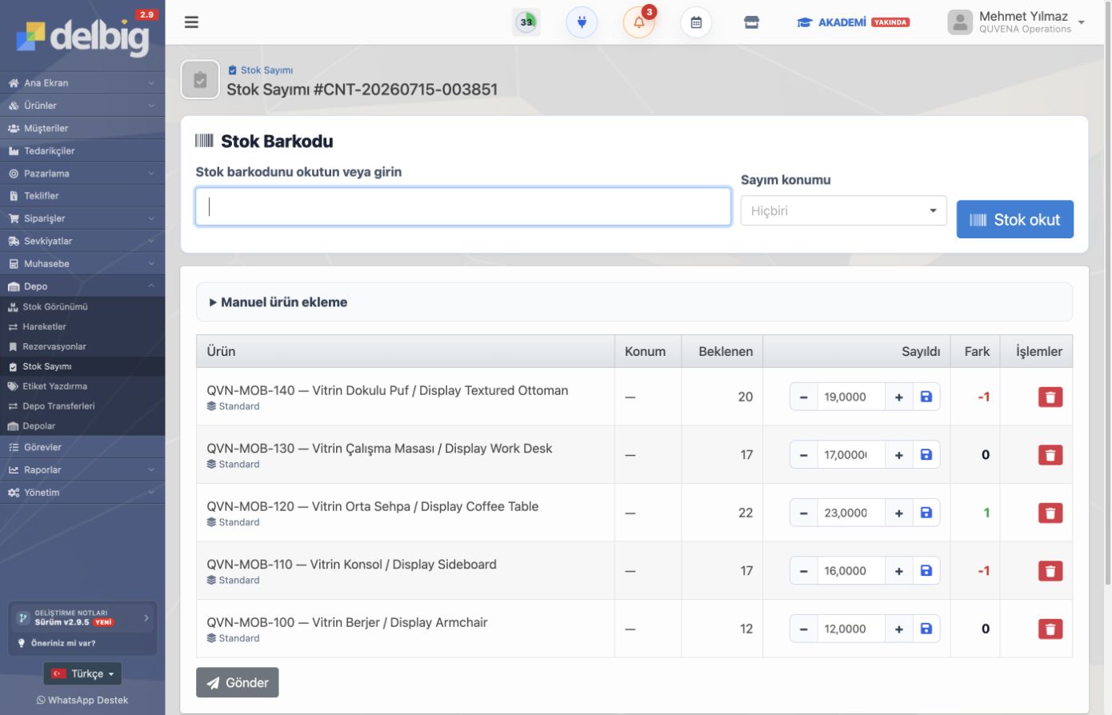
Task: Expand Manuel ürün ekleme section
Action: pos(278,302)
